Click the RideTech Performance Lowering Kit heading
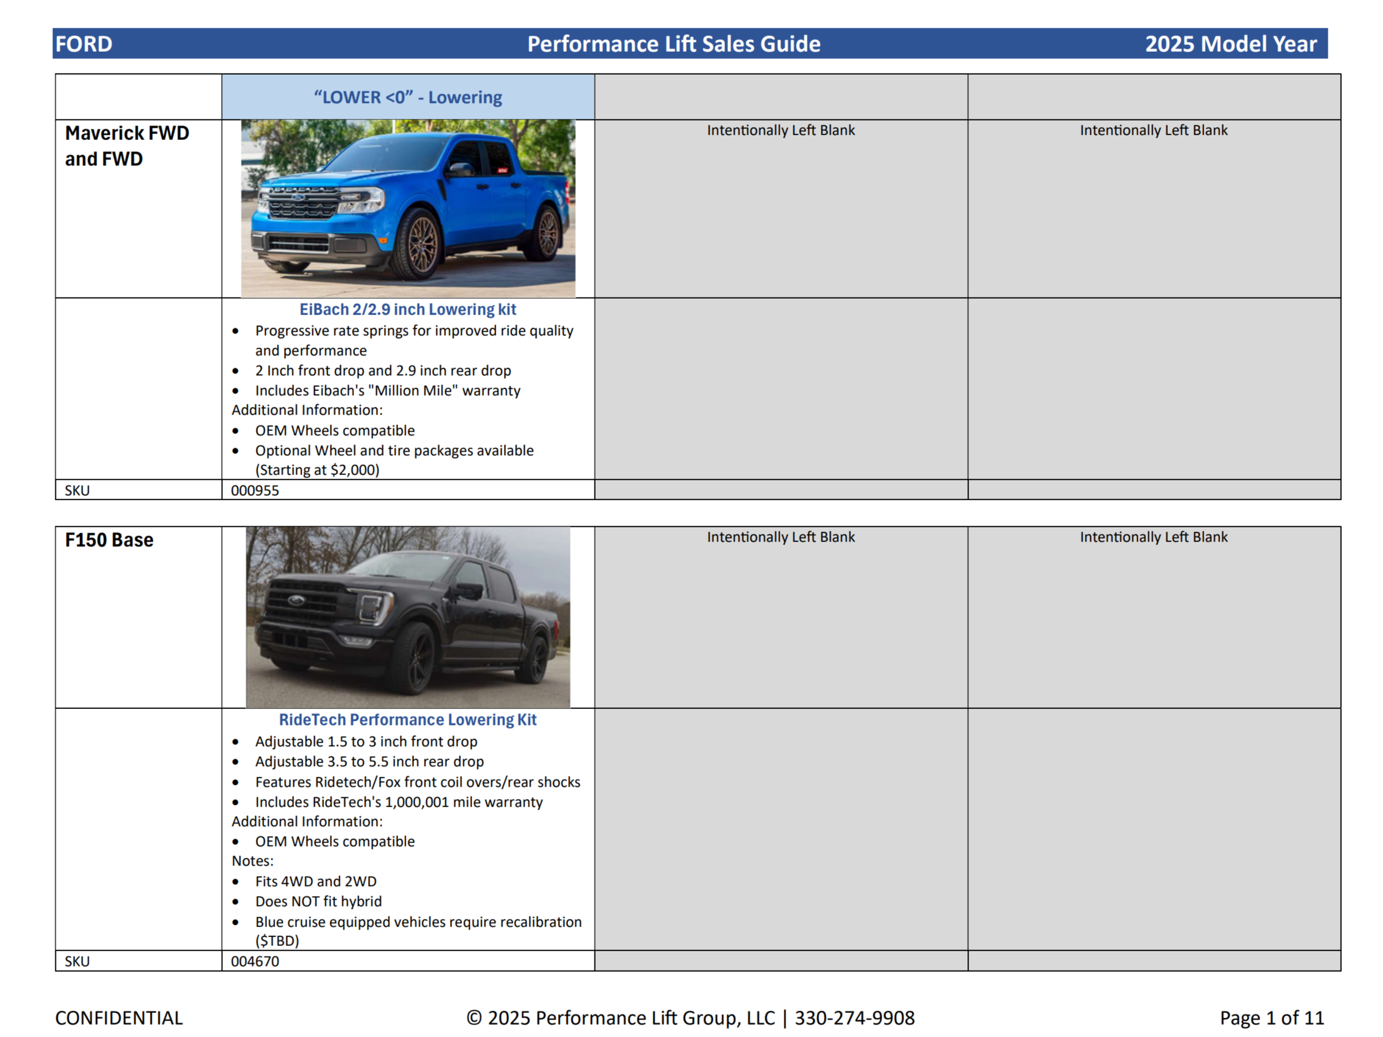The width and height of the screenshot is (1383, 1037). (407, 720)
